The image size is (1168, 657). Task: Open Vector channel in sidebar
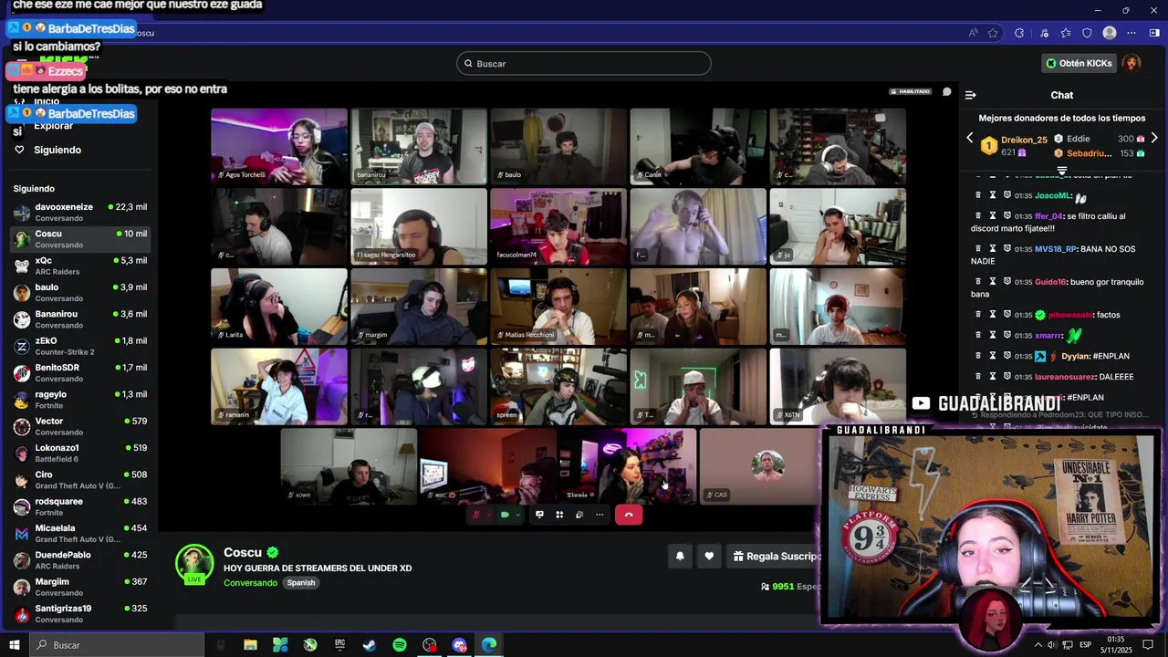tap(80, 426)
